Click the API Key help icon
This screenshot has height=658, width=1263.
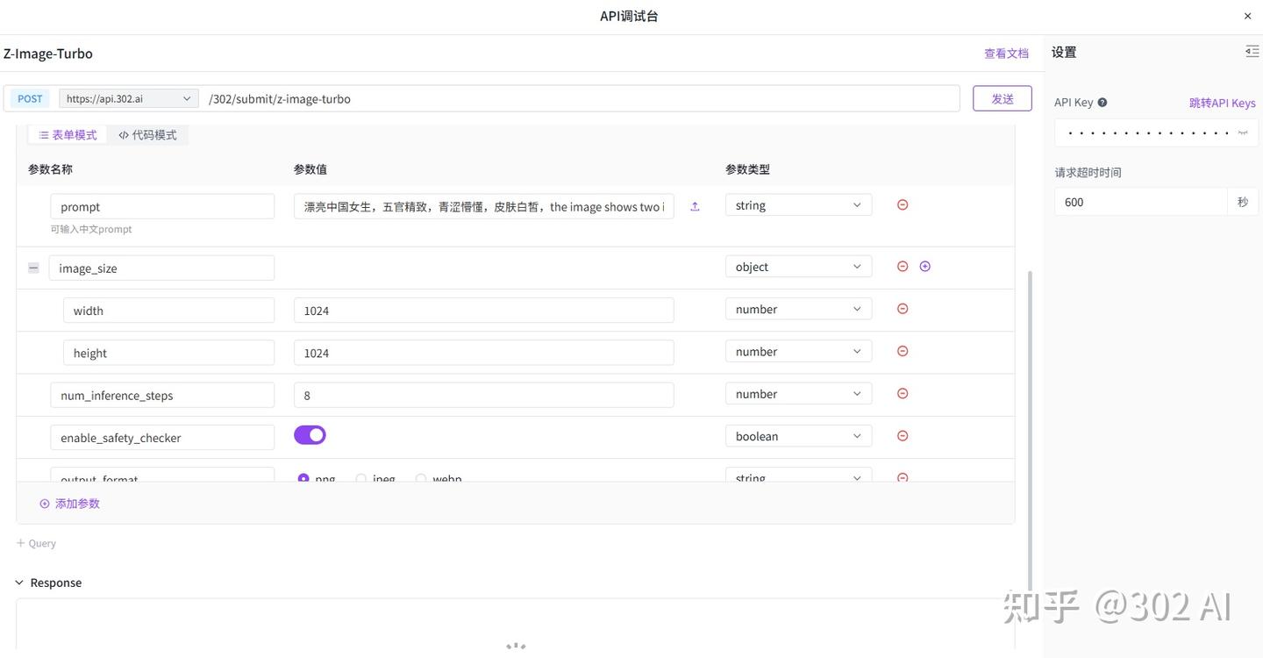tap(1102, 103)
